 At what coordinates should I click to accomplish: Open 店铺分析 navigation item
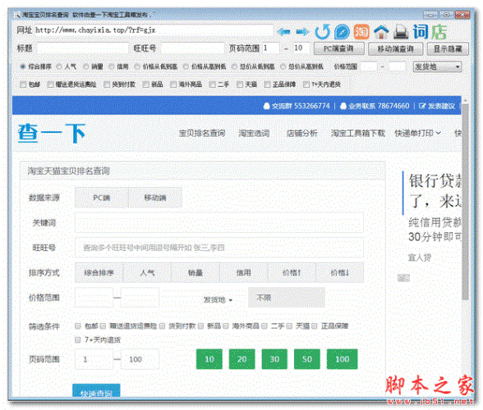302,133
